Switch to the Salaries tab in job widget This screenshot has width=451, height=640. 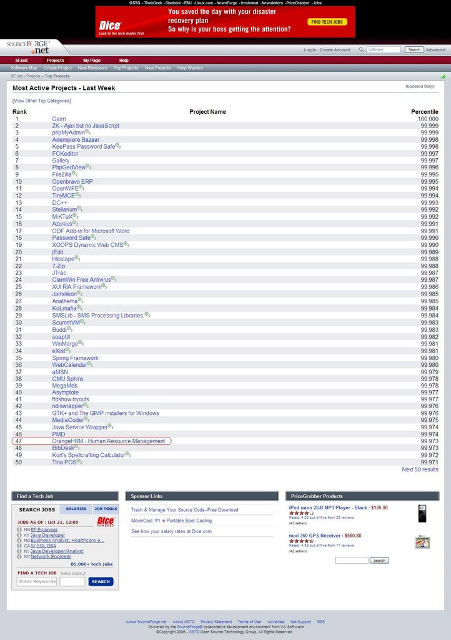click(x=76, y=509)
